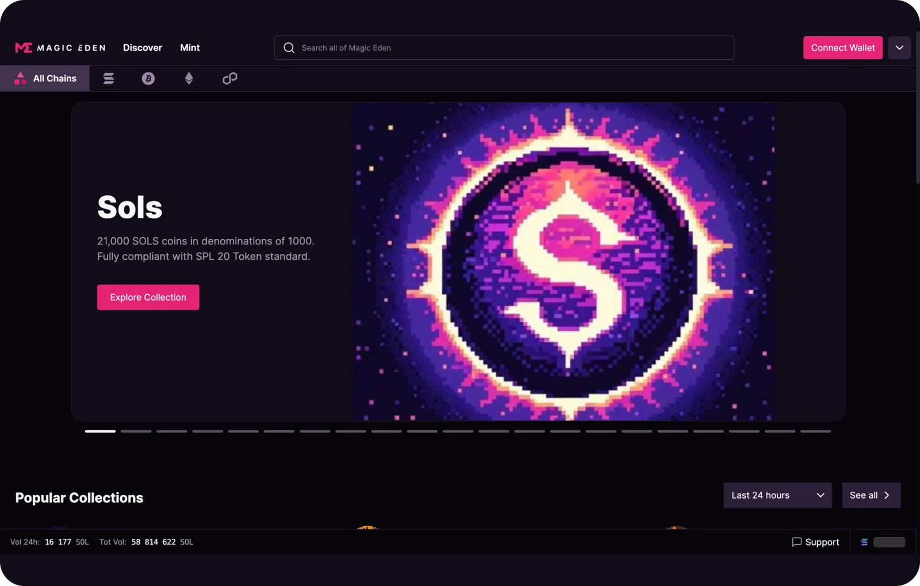Viewport: 920px width, 586px height.
Task: Click the Solana icon in status bar
Action: click(x=864, y=542)
